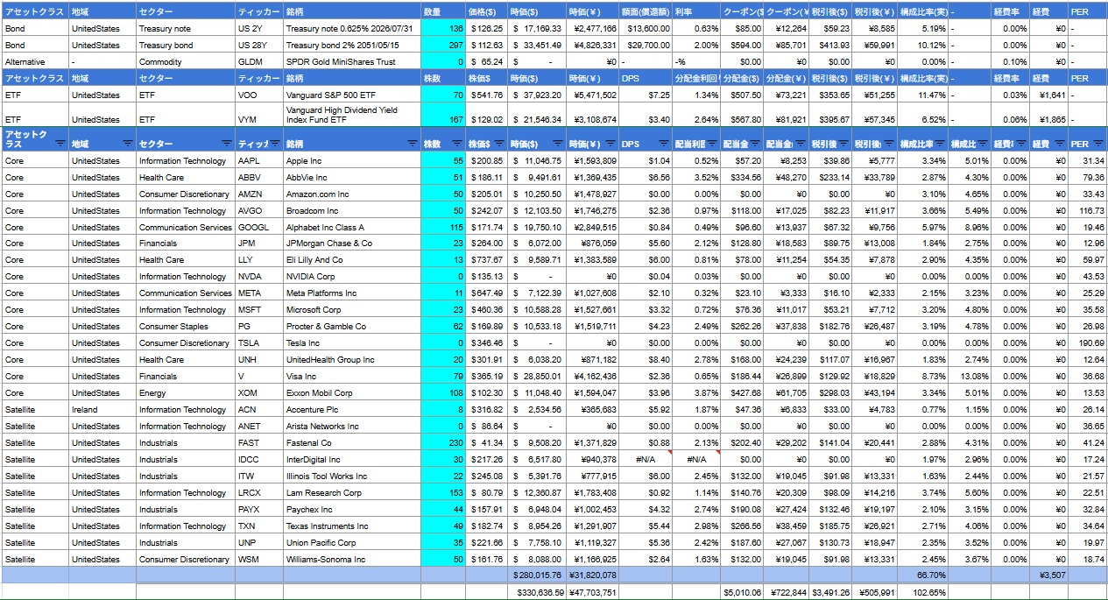Select Microsoft Corp name cell
The width and height of the screenshot is (1108, 600).
pos(352,310)
